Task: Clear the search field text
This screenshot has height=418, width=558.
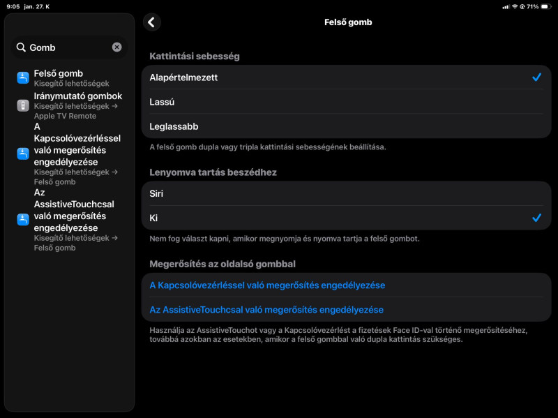Action: point(117,47)
